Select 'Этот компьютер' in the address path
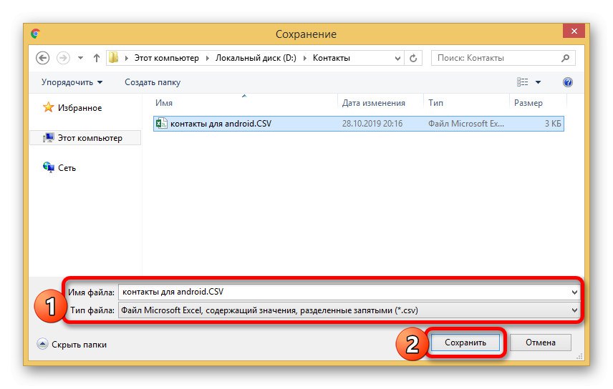 [x=167, y=58]
